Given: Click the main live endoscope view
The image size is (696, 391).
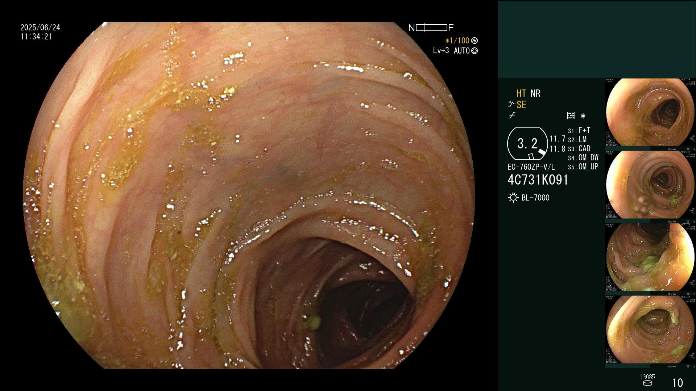Looking at the screenshot, I should click(x=249, y=195).
